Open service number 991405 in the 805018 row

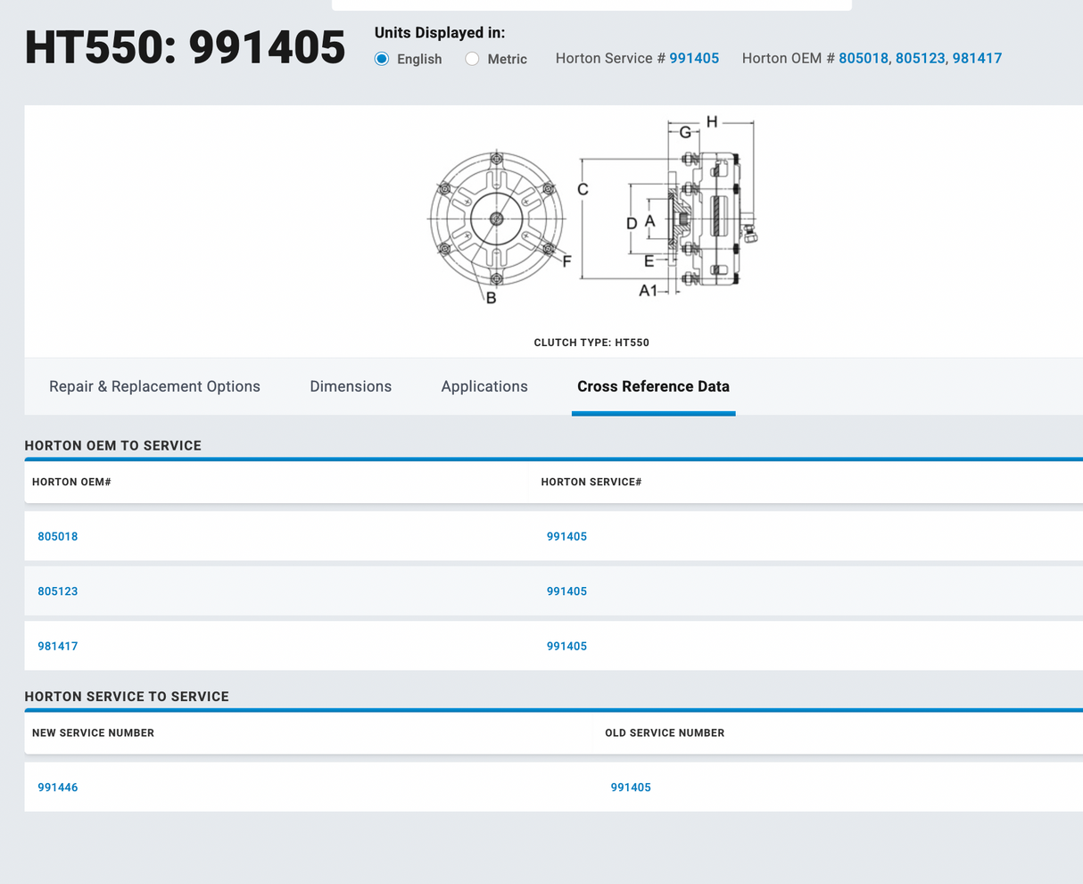tap(566, 536)
